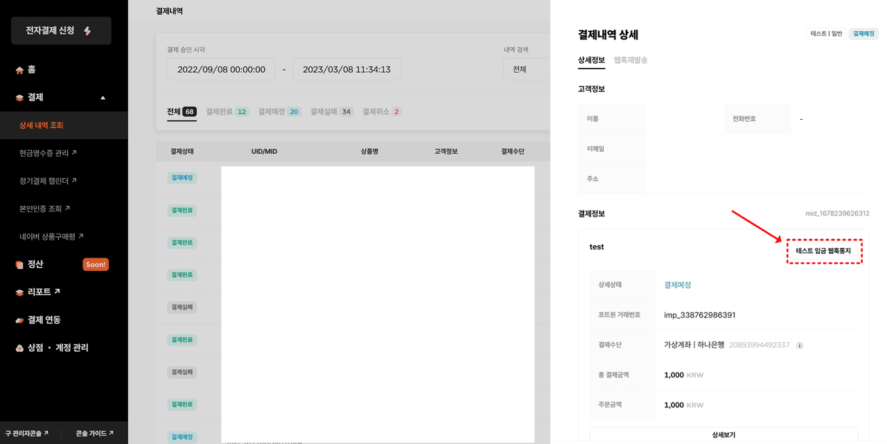The width and height of the screenshot is (887, 444).
Task: Open the 내역 검색 전체 dropdown
Action: point(527,69)
